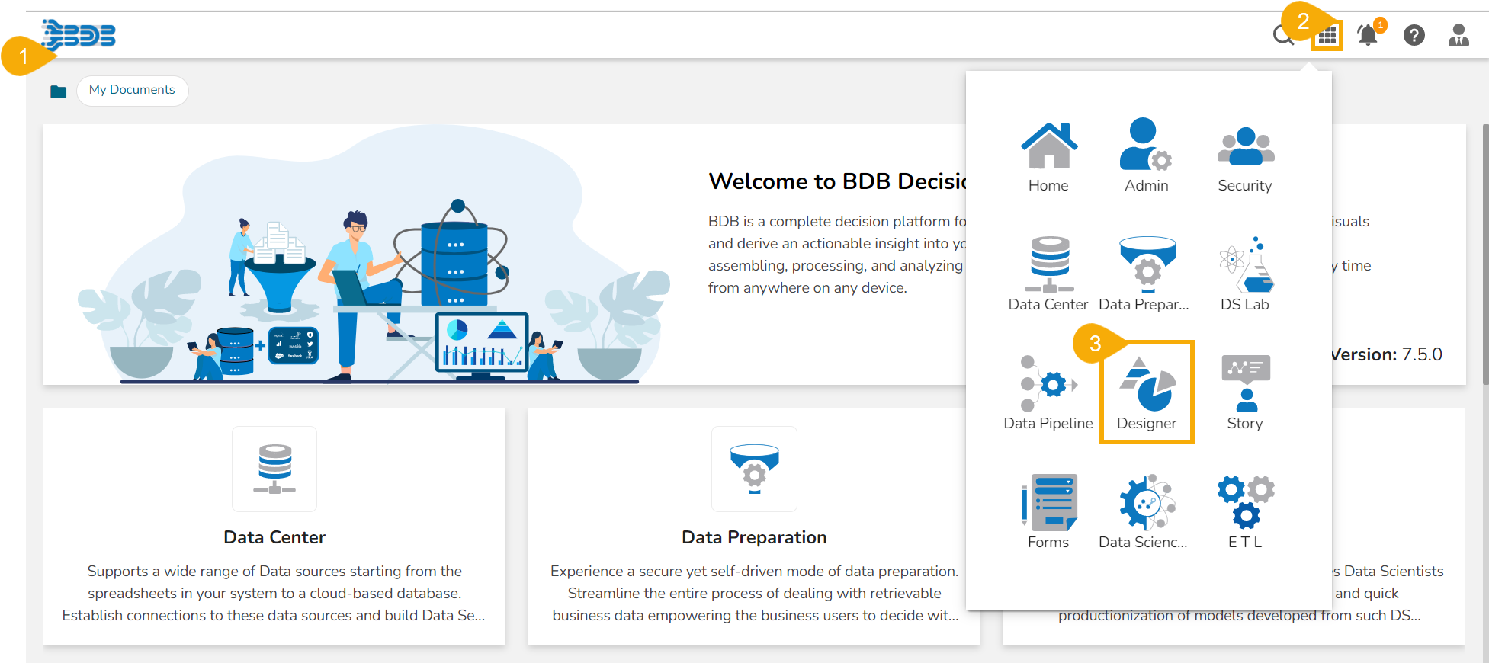This screenshot has height=663, width=1489.
Task: Open the help question mark icon
Action: point(1414,35)
